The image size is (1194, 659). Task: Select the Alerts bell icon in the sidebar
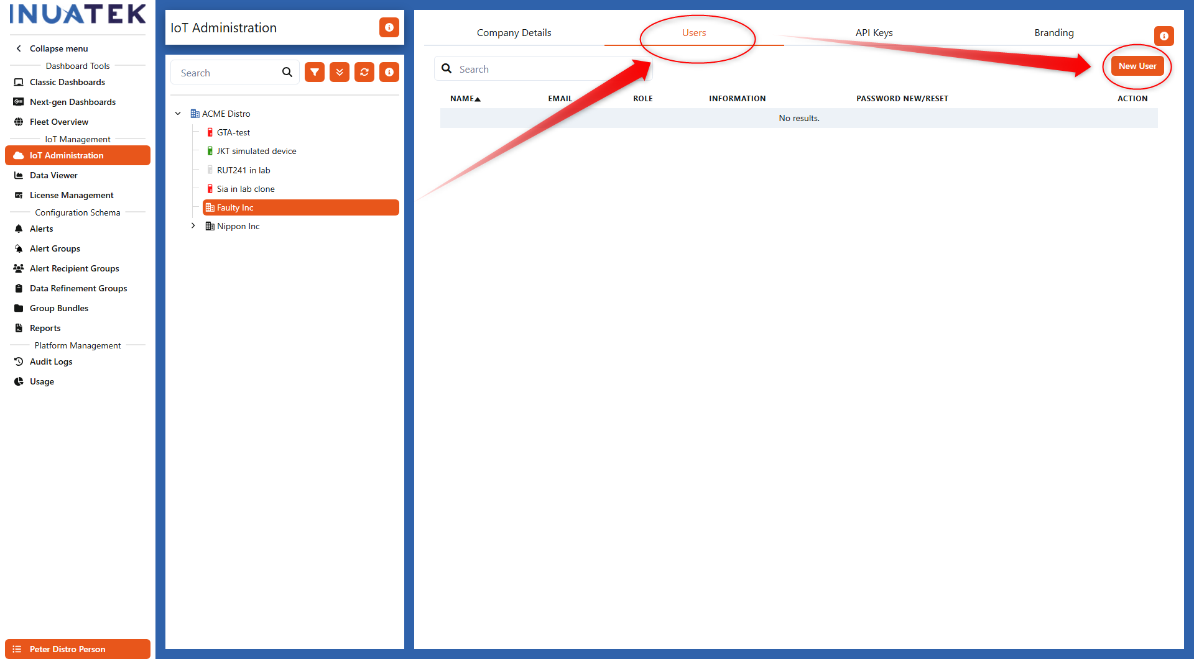tap(19, 229)
